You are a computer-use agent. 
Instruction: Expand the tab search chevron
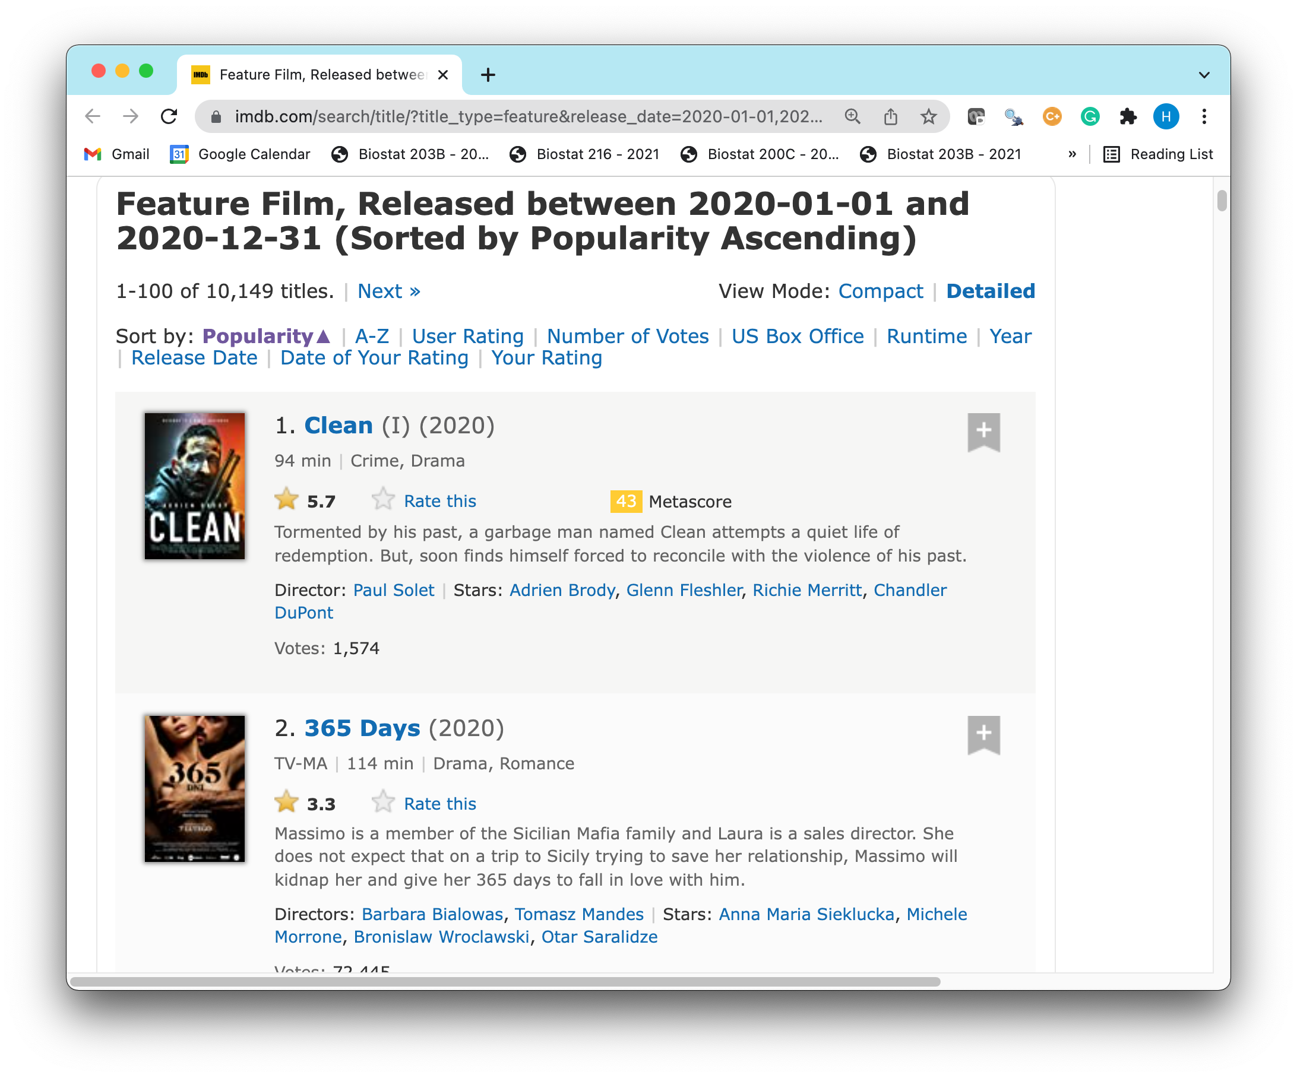click(x=1204, y=75)
